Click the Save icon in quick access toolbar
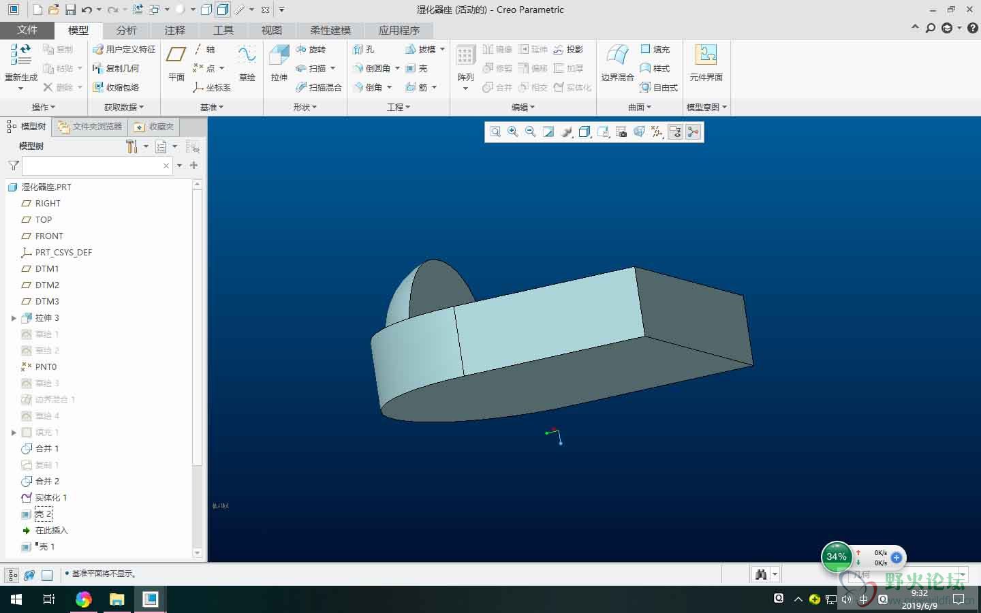This screenshot has width=981, height=613. tap(71, 10)
